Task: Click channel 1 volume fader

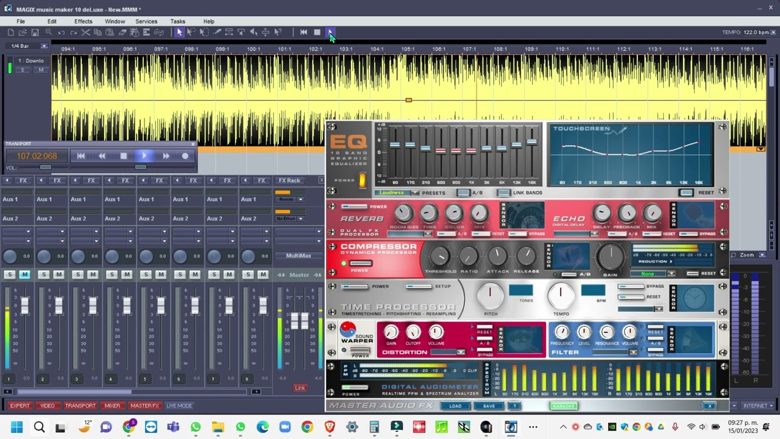Action: point(25,305)
